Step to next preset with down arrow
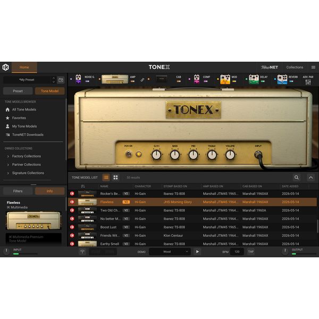 click(54, 82)
